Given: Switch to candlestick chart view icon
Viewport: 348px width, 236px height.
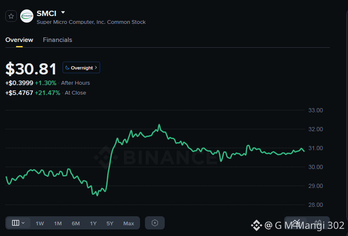Looking at the screenshot, I should tap(318, 223).
